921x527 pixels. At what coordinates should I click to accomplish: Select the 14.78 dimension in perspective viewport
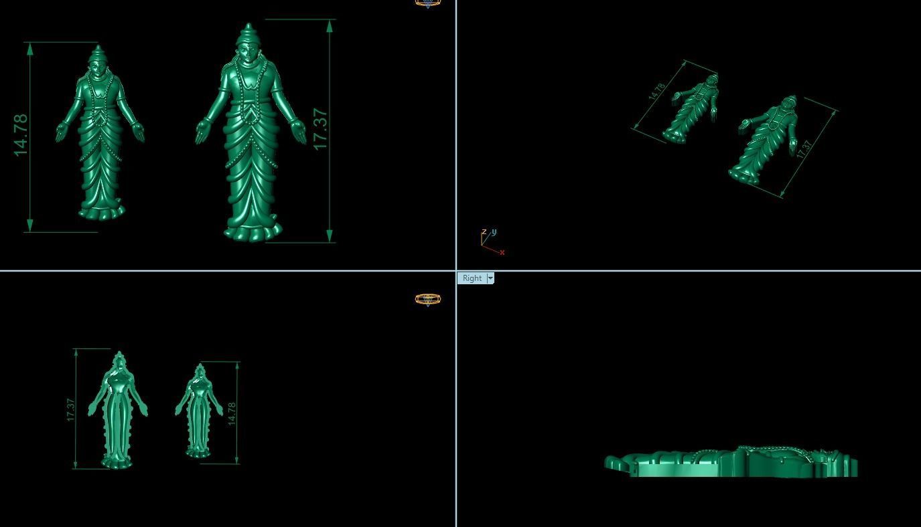pos(657,92)
